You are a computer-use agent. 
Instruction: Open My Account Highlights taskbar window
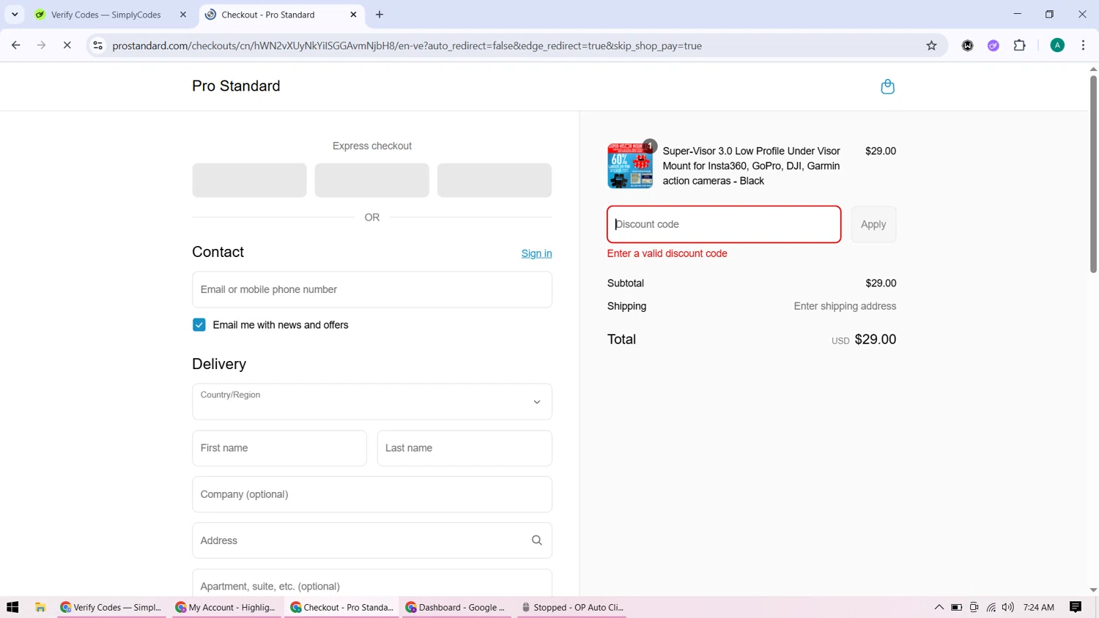click(x=226, y=607)
